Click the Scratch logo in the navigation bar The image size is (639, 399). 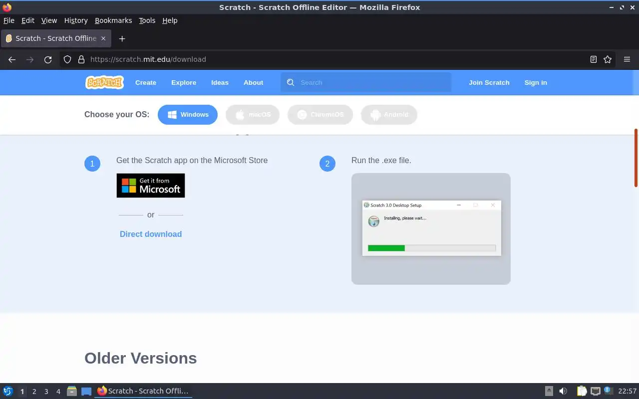[x=104, y=82]
